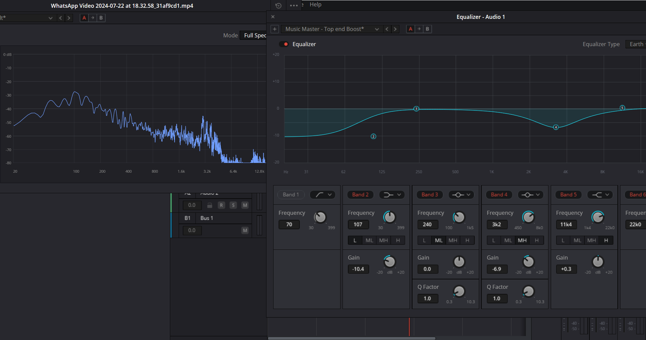The height and width of the screenshot is (340, 646).
Task: Disable Band 6
Action: click(636, 195)
